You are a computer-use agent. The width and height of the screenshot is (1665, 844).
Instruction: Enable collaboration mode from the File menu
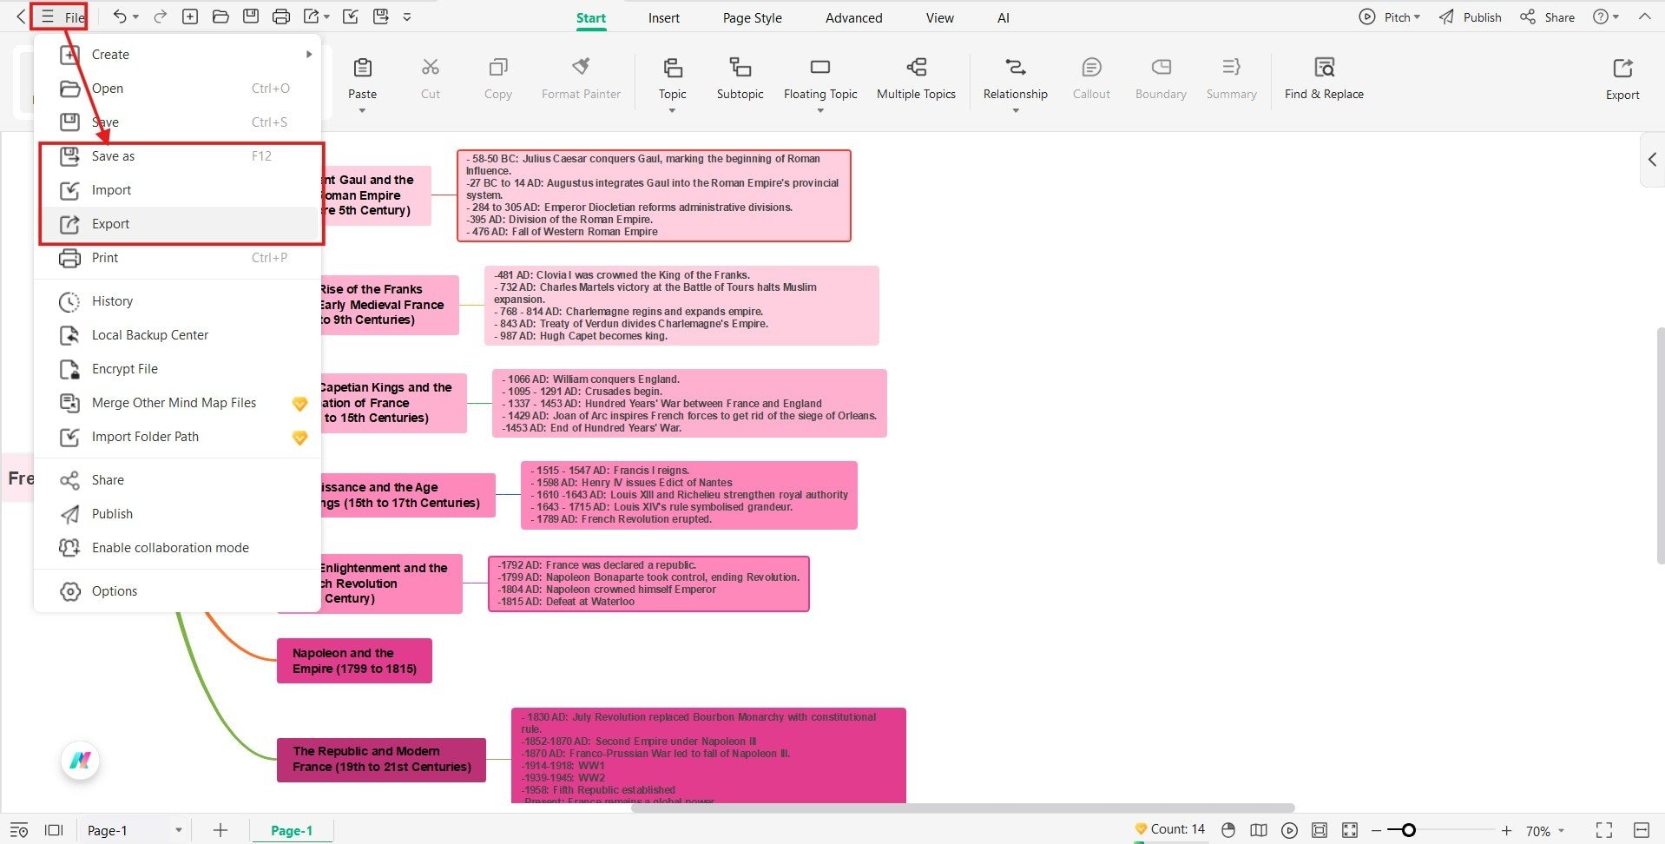coord(170,547)
